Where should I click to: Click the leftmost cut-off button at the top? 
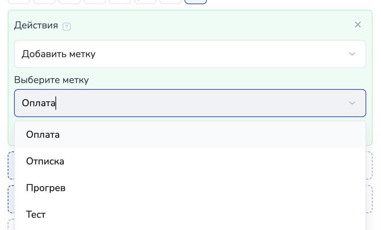(x=19, y=2)
